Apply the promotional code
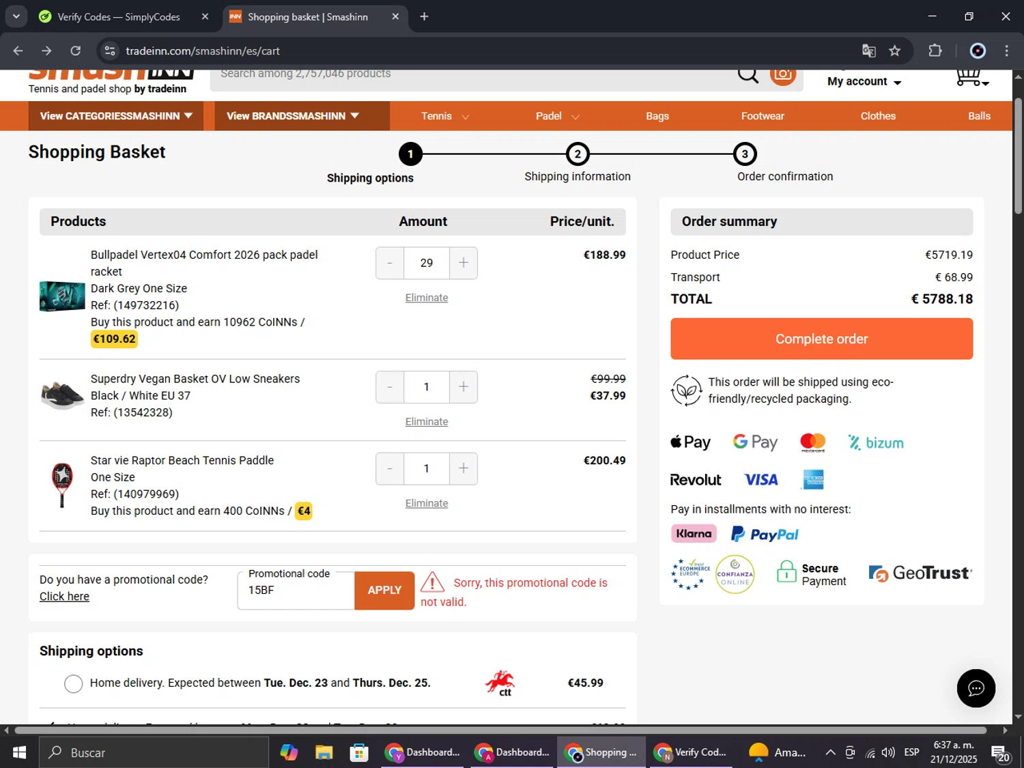Image resolution: width=1024 pixels, height=768 pixels. point(384,591)
